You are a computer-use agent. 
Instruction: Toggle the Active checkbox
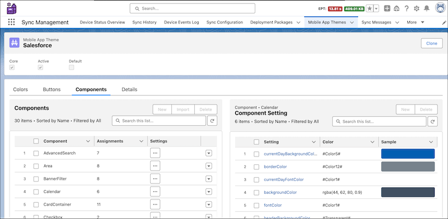(40, 68)
